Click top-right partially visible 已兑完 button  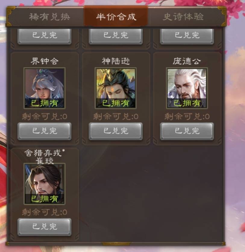click(187, 36)
